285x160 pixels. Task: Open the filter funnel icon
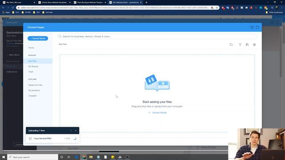[x=240, y=44]
